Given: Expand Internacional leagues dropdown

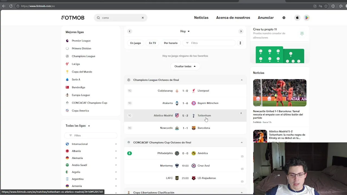Looking at the screenshot, I should [116, 144].
